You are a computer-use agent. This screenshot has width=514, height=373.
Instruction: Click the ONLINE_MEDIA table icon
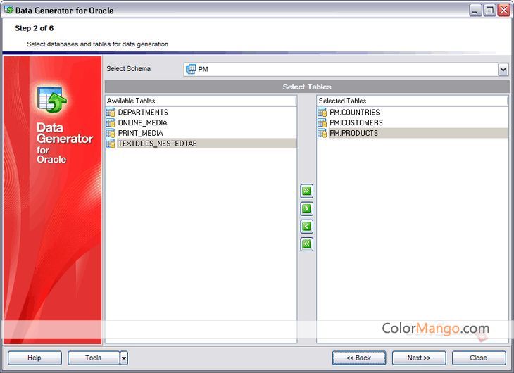111,123
